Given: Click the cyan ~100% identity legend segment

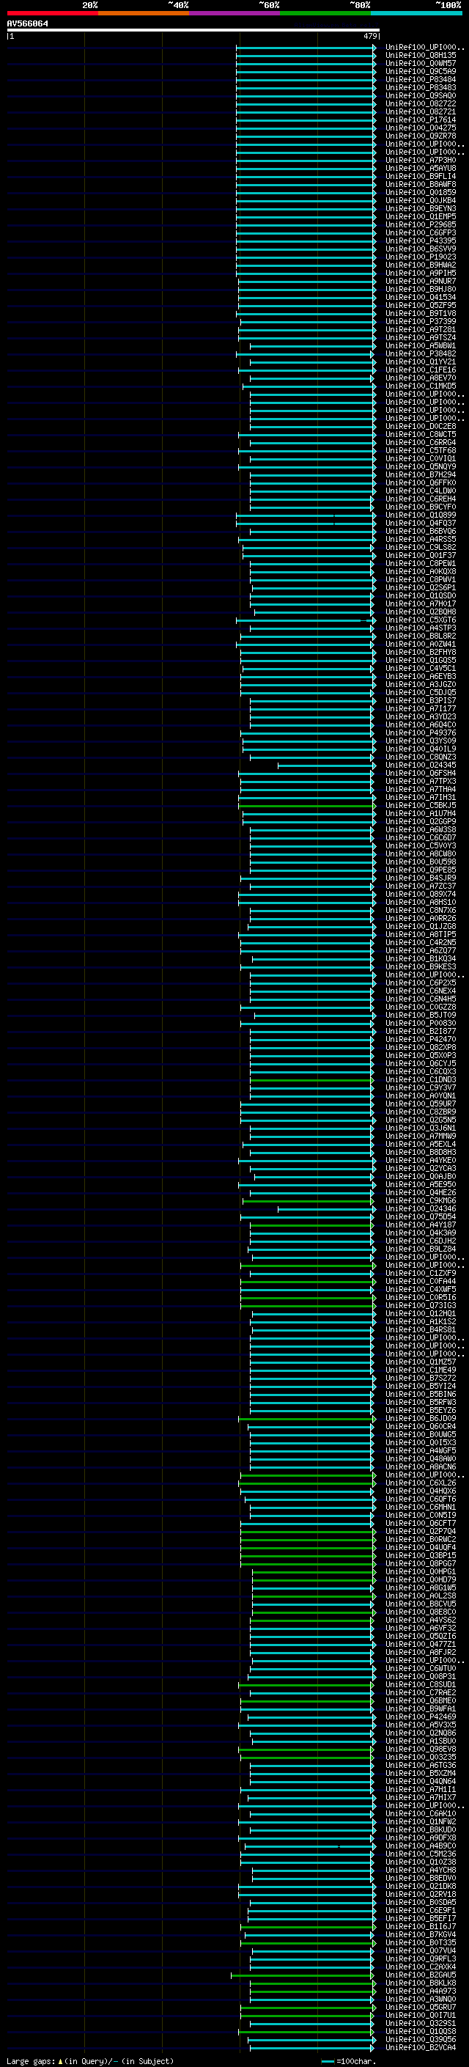Looking at the screenshot, I should click(417, 13).
